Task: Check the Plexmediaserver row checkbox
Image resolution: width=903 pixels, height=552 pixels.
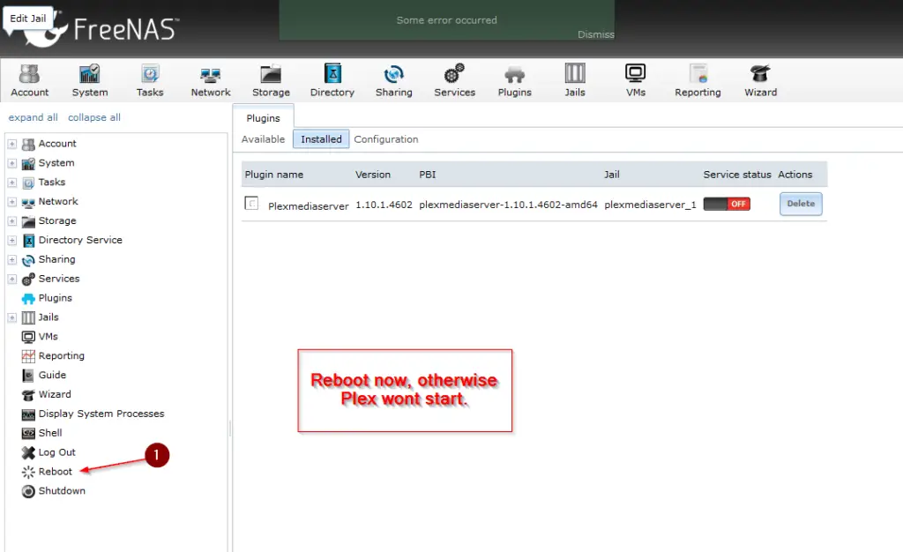Action: [251, 203]
